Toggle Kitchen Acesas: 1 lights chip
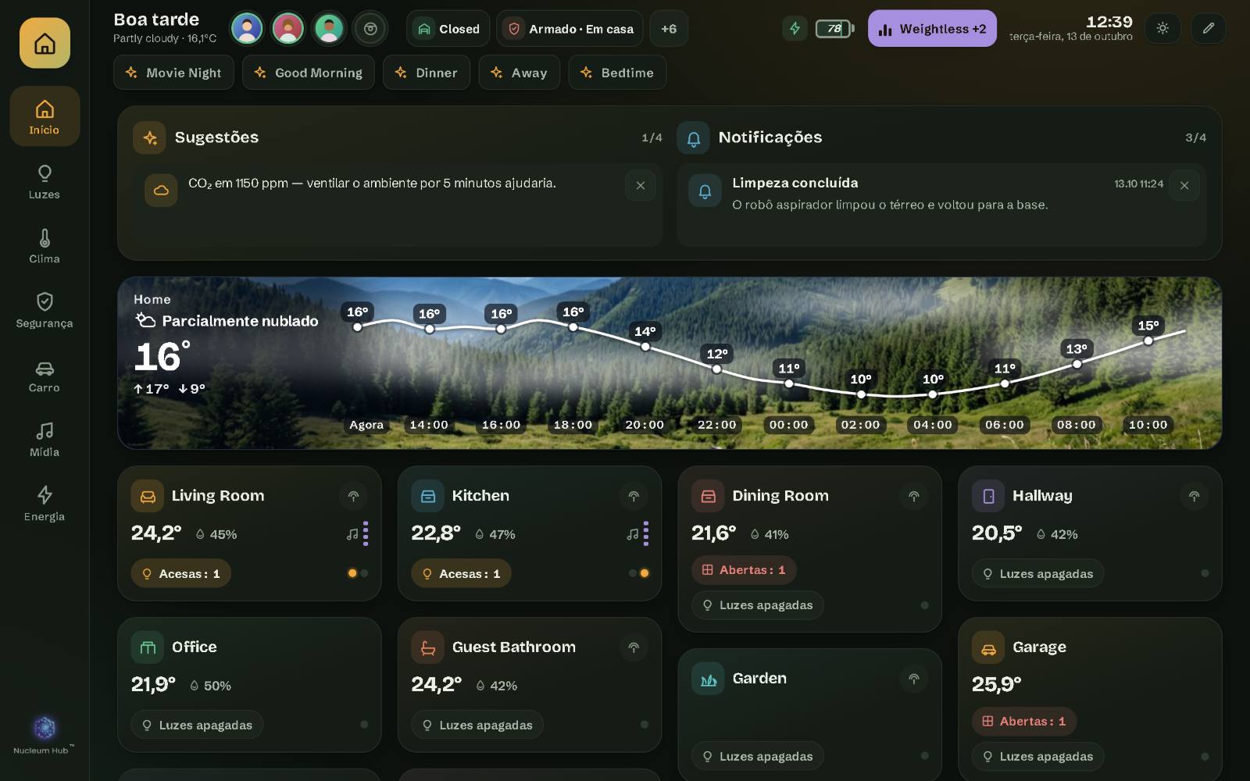This screenshot has height=781, width=1250. click(462, 574)
